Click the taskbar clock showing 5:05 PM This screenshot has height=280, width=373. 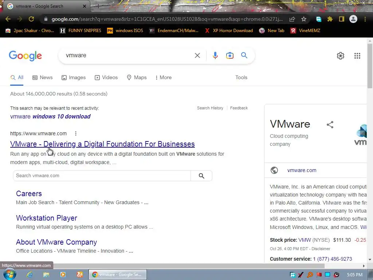coord(354,275)
